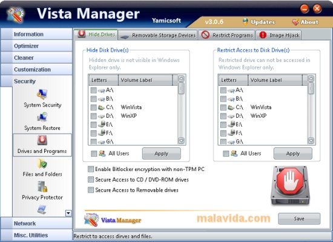This screenshot has height=242, width=333.
Task: Enable Secure Access to CD / DVD-ROM drives
Action: (91, 180)
